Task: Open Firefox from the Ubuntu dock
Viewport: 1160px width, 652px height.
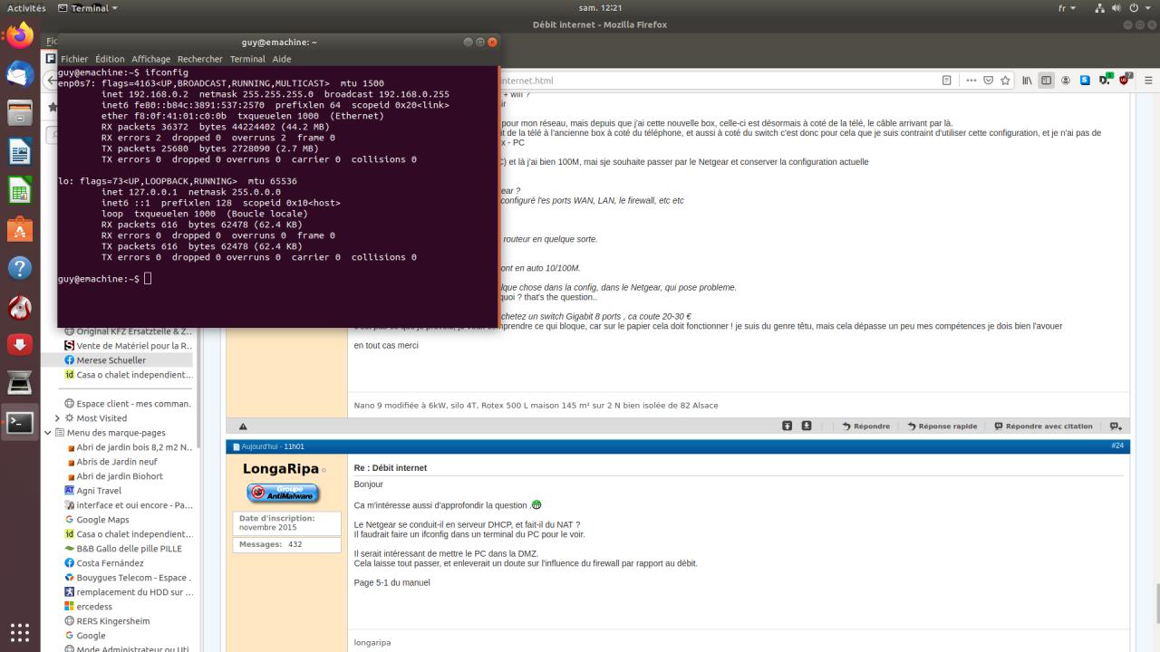Action: pyautogui.click(x=20, y=35)
